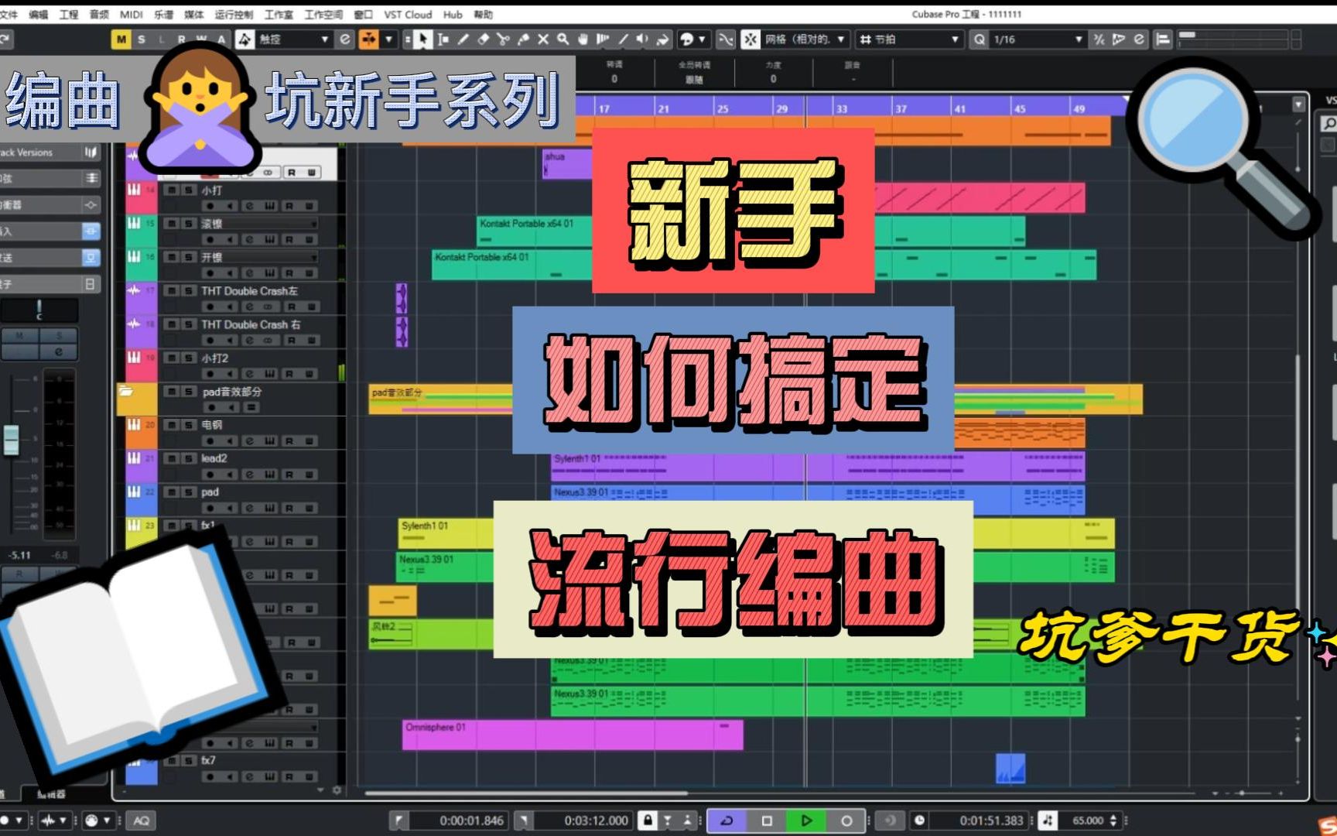The image size is (1337, 836).
Task: Select the Line draw tool
Action: (624, 39)
